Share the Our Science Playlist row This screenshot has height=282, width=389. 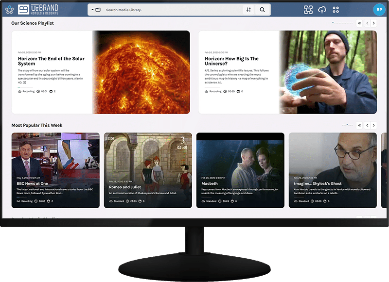pyautogui.click(x=359, y=23)
